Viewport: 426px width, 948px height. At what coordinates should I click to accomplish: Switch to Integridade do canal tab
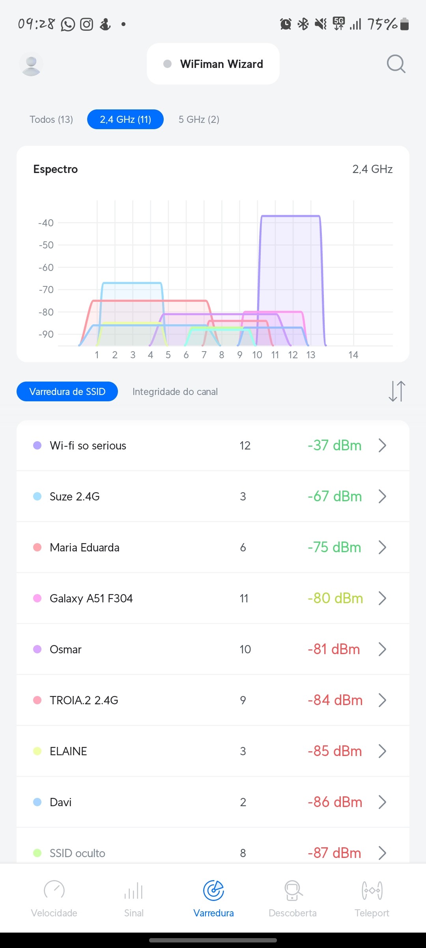click(175, 391)
